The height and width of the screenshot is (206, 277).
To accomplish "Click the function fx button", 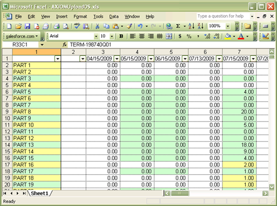I will [65, 45].
